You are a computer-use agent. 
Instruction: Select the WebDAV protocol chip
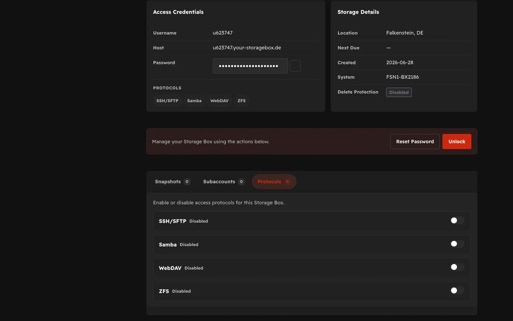point(219,101)
